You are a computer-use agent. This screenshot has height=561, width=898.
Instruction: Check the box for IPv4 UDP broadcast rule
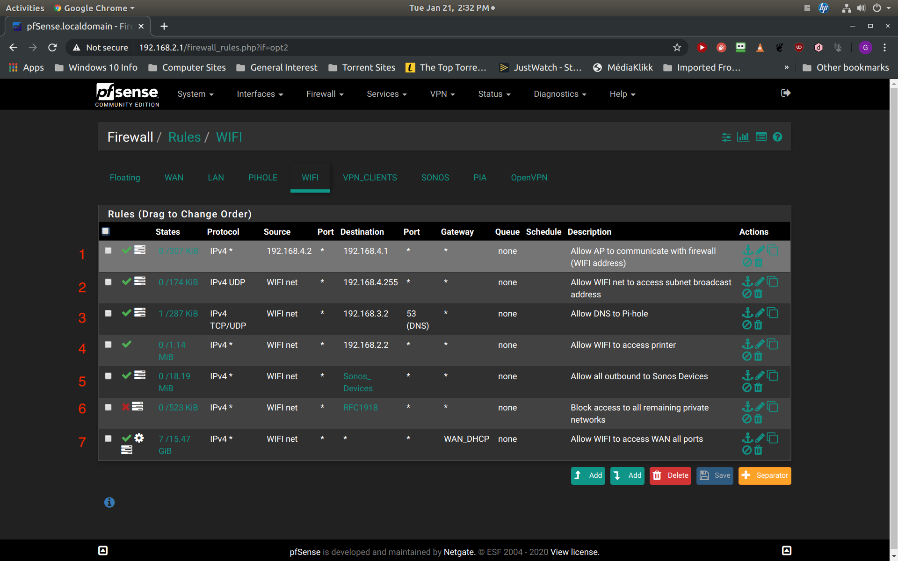coord(108,282)
